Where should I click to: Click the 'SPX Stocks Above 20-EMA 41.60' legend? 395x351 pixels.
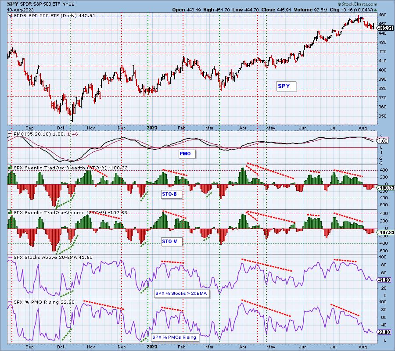53,258
